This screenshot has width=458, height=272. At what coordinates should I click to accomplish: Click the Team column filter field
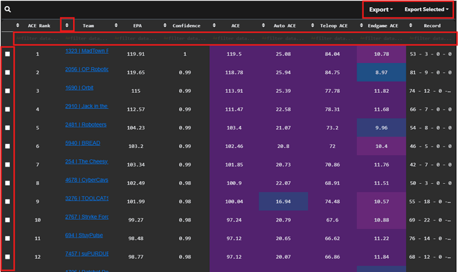[87, 38]
